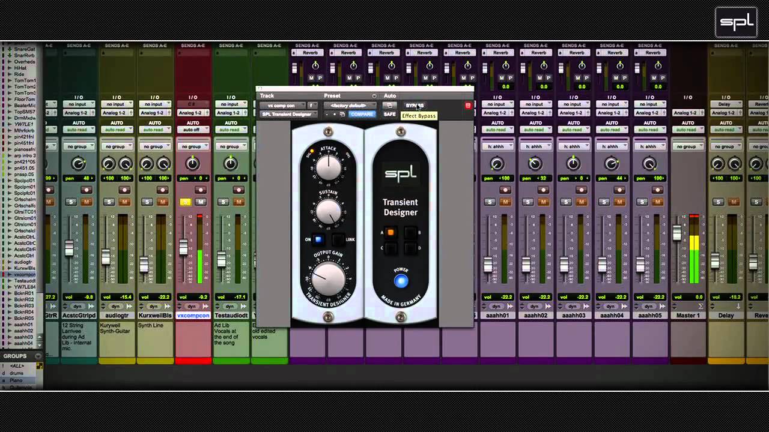The width and height of the screenshot is (769, 432).
Task: Select preset slot C on Transient Designer
Action: pyautogui.click(x=391, y=247)
